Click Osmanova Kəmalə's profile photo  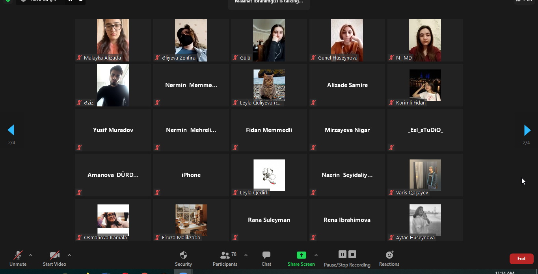click(x=113, y=220)
